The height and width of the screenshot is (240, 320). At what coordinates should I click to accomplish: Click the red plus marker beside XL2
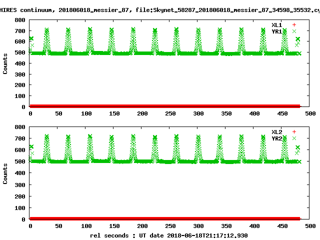tap(294, 132)
